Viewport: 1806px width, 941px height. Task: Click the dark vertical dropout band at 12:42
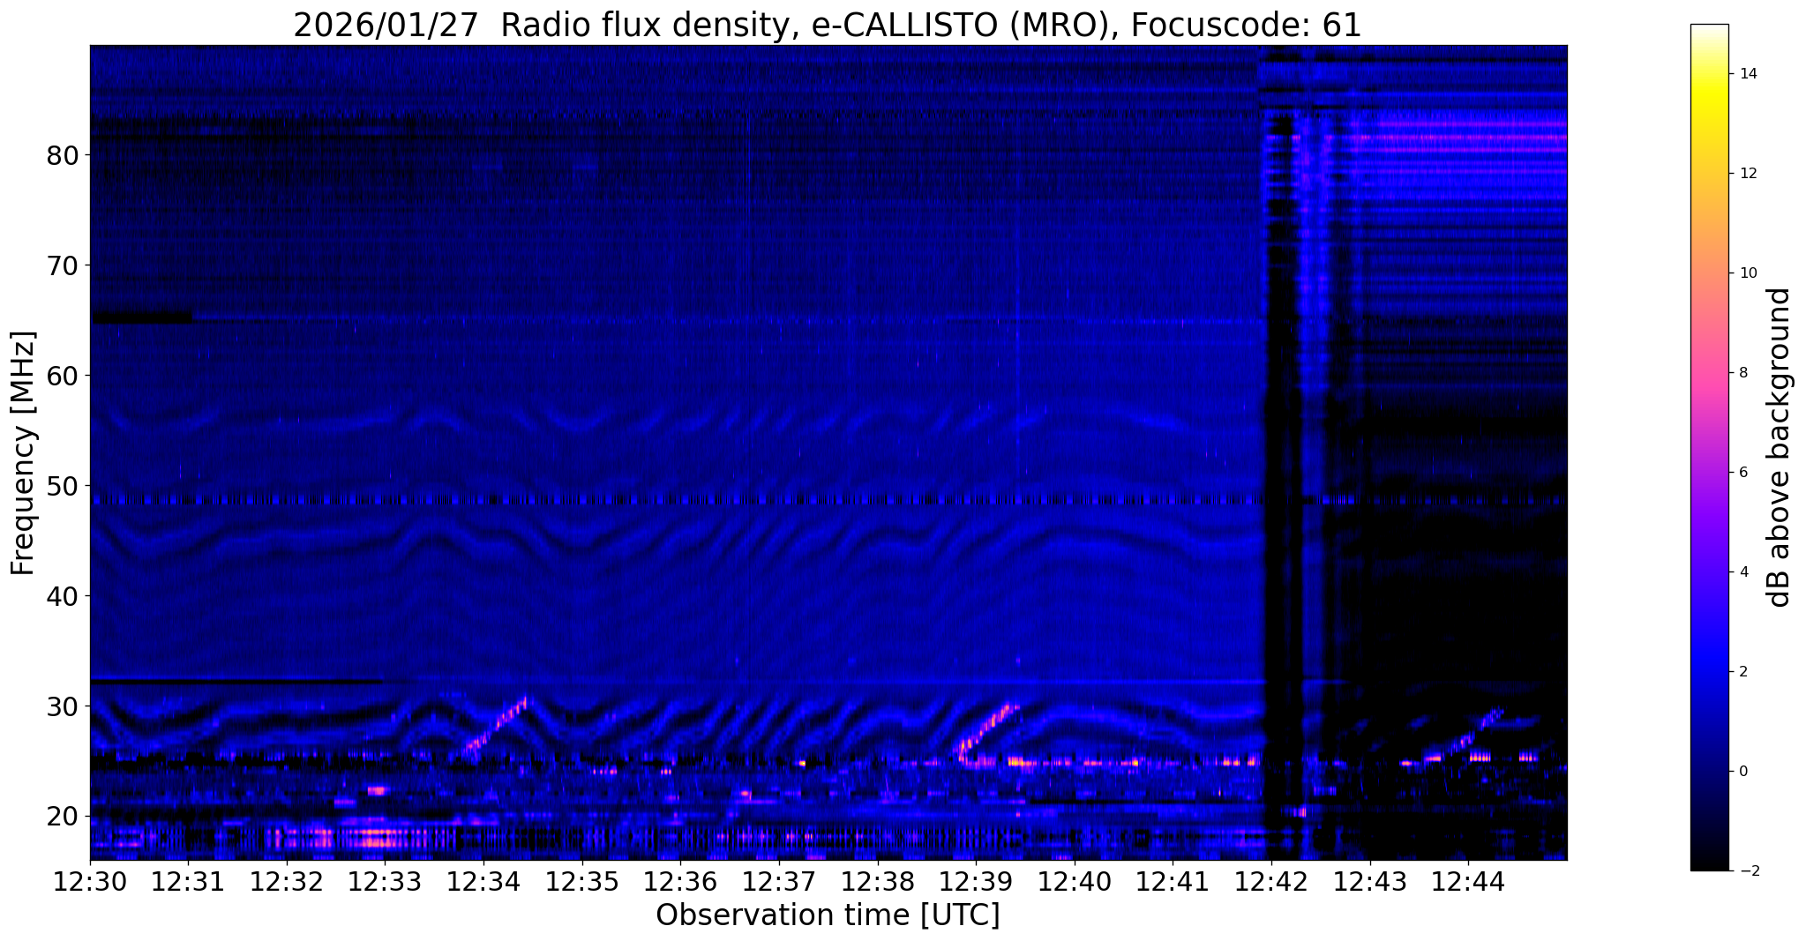pyautogui.click(x=1281, y=452)
